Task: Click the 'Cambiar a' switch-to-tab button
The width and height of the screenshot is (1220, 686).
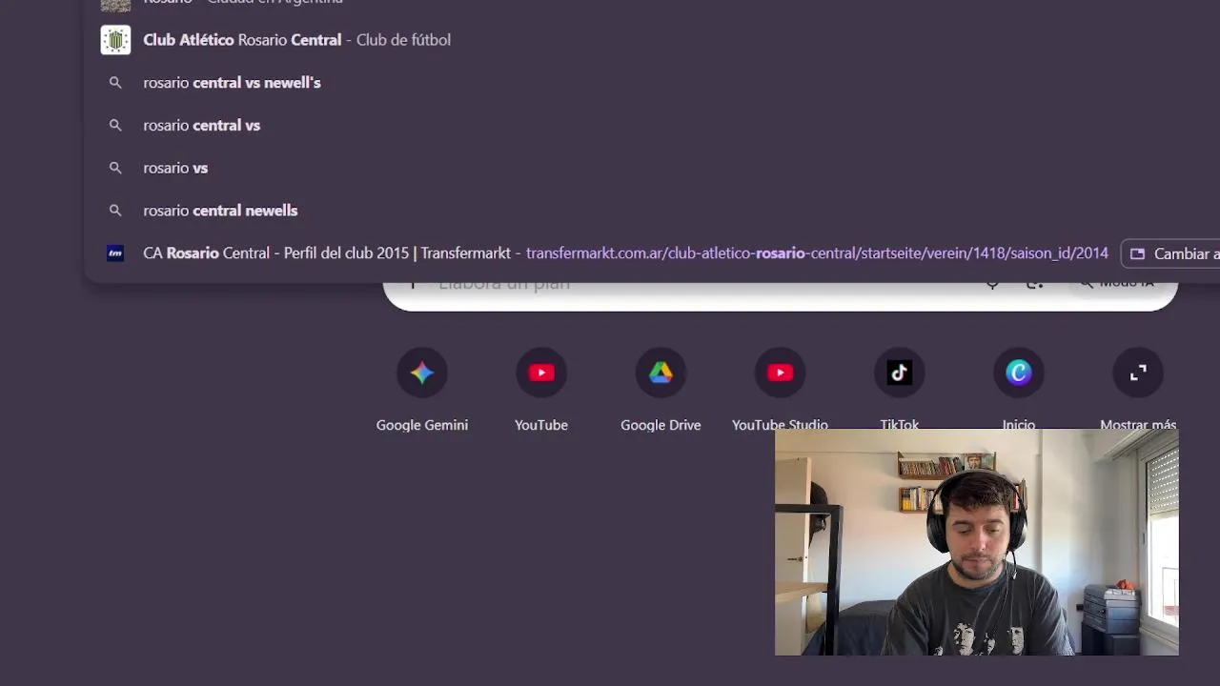Action: [x=1171, y=253]
